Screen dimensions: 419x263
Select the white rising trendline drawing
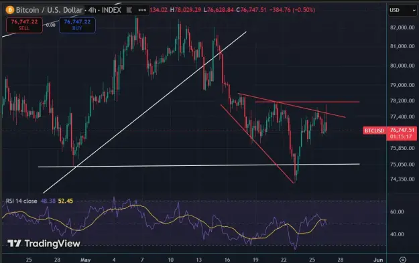point(145,112)
